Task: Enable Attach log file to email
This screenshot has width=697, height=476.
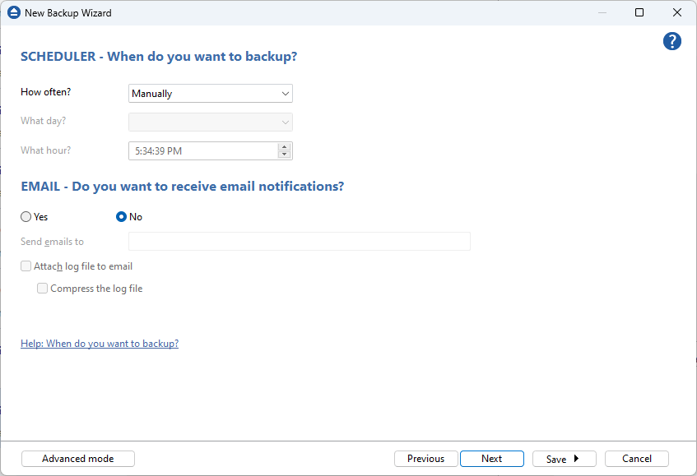Action: (x=26, y=266)
